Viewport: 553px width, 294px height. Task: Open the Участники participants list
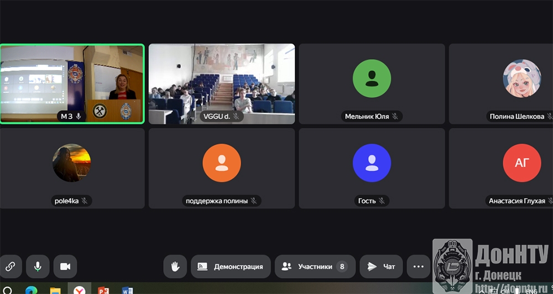click(315, 266)
